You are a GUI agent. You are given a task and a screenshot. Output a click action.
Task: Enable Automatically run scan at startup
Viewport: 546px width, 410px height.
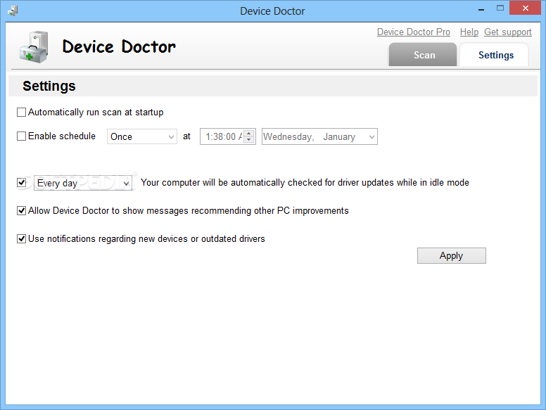[x=21, y=112]
